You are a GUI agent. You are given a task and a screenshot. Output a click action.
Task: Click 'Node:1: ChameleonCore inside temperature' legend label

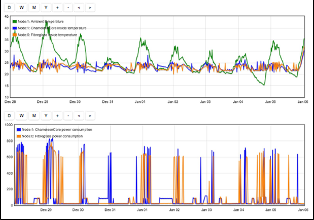pos(52,28)
